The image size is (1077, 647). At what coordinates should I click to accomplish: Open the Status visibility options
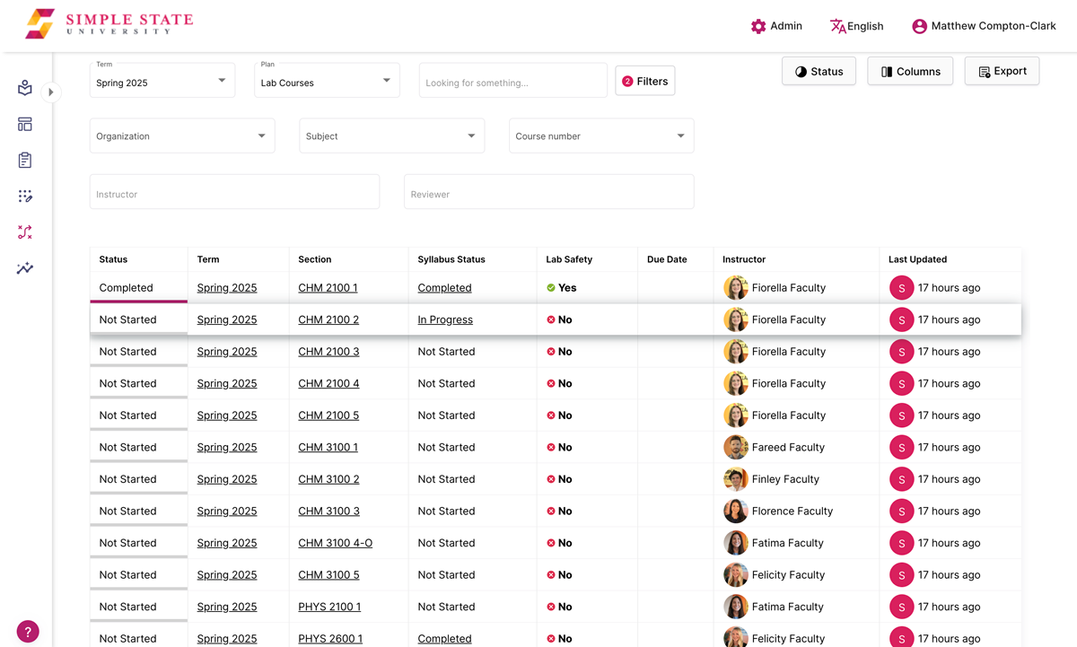(x=819, y=71)
